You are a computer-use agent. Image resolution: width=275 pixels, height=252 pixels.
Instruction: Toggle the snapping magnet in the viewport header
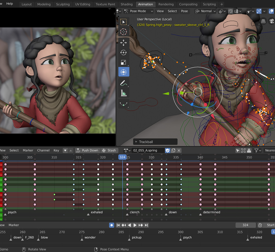point(230,11)
